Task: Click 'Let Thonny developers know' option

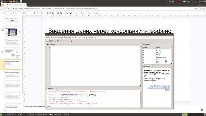Action: click(155, 79)
